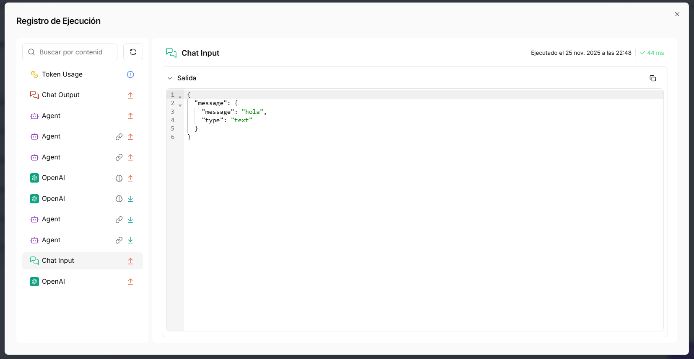The height and width of the screenshot is (359, 694).
Task: Open the Agent entry directly below Chat Output
Action: point(51,116)
